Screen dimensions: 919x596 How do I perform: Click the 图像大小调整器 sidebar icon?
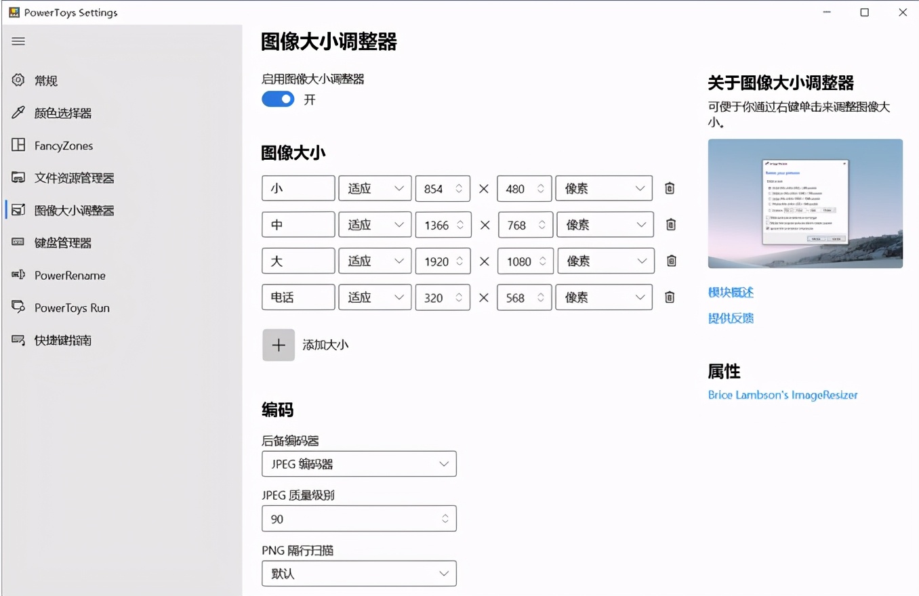18,210
